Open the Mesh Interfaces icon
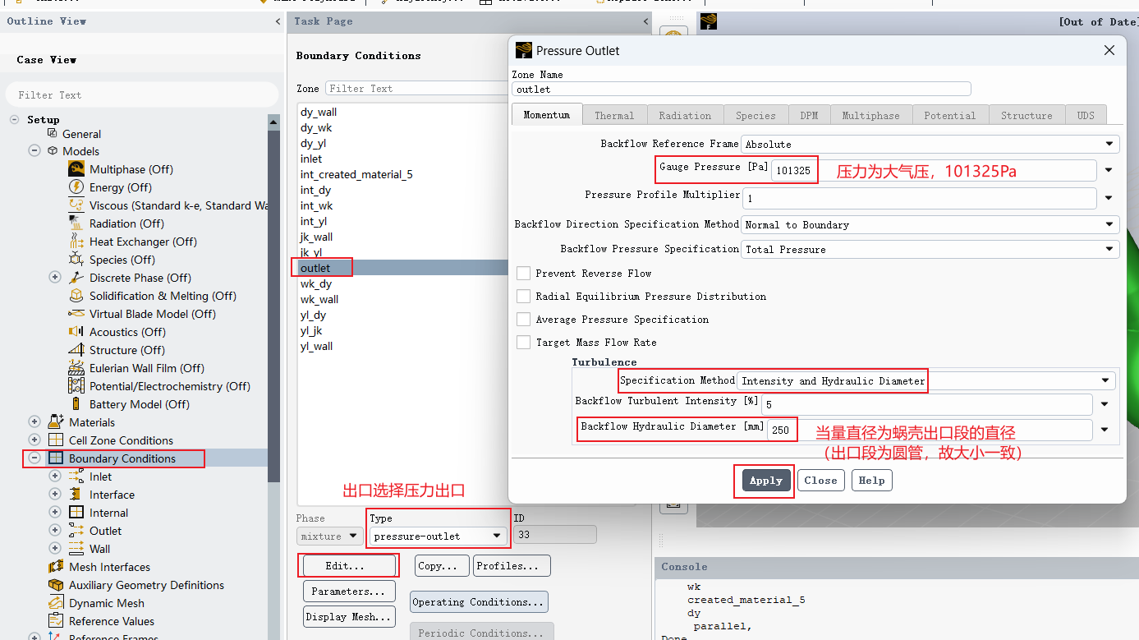1139x640 pixels. point(56,567)
